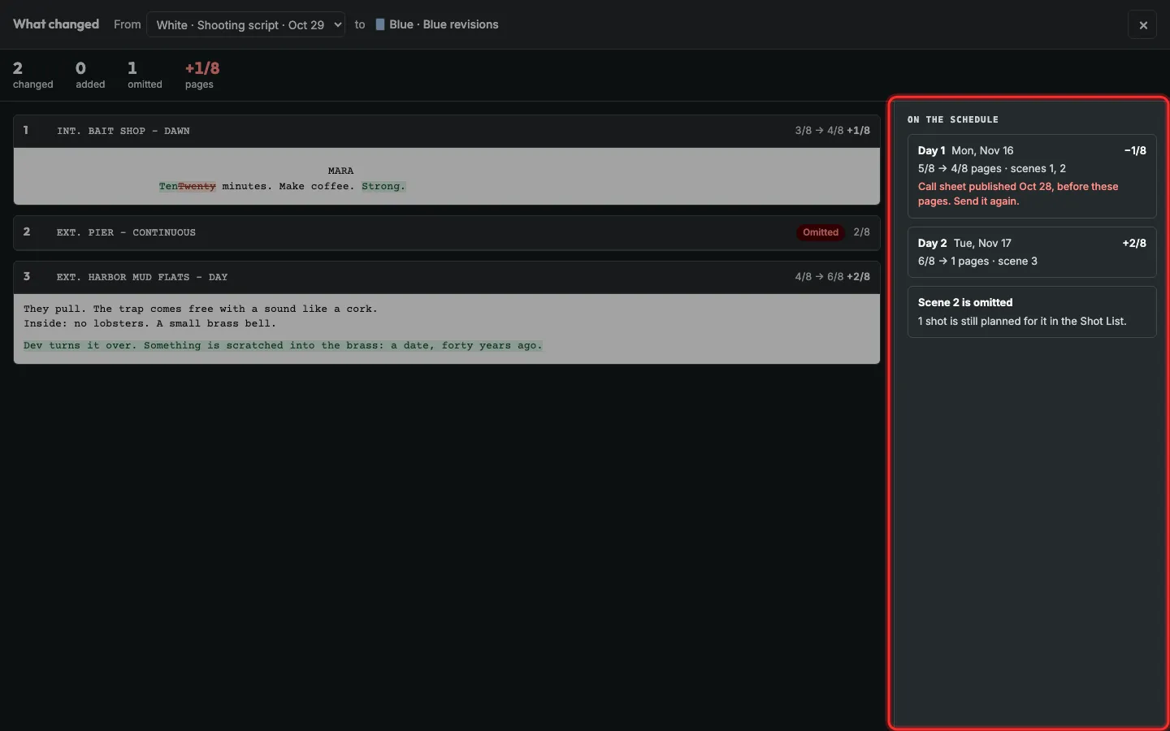Click the 'Scene 2 is omitted' notice title
1170x731 pixels.
[965, 303]
